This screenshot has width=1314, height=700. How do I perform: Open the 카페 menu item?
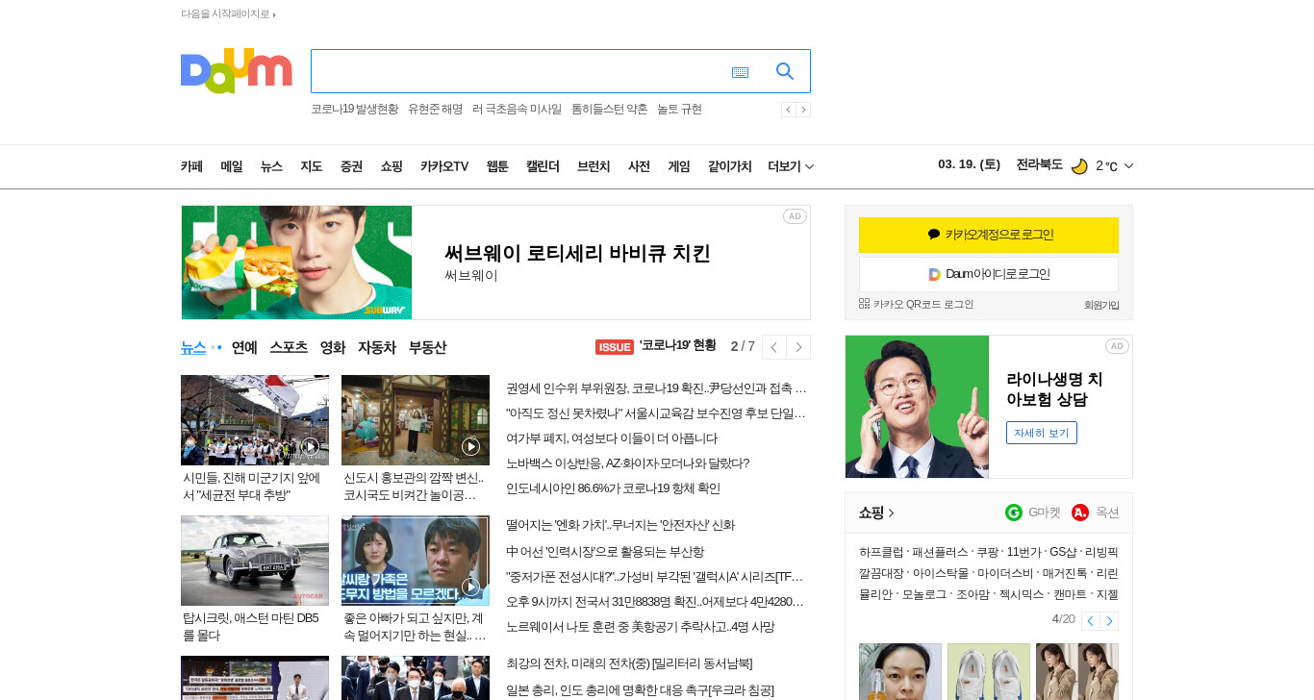[191, 166]
